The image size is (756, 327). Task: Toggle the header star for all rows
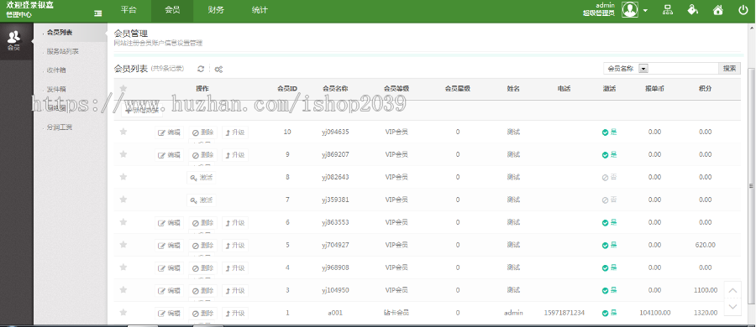pos(123,88)
